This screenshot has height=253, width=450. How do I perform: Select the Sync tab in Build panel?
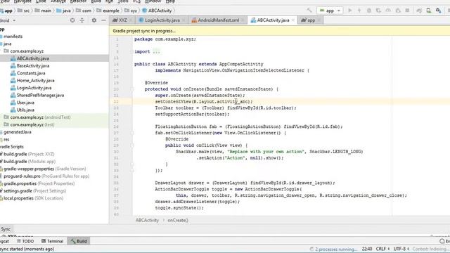pyautogui.click(x=6, y=229)
